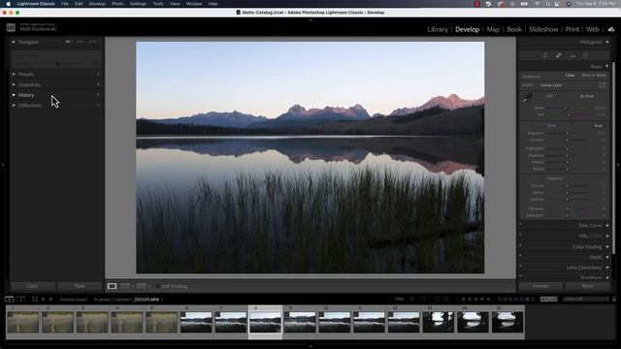Select the Crop Overlay tool icon

coord(545,56)
